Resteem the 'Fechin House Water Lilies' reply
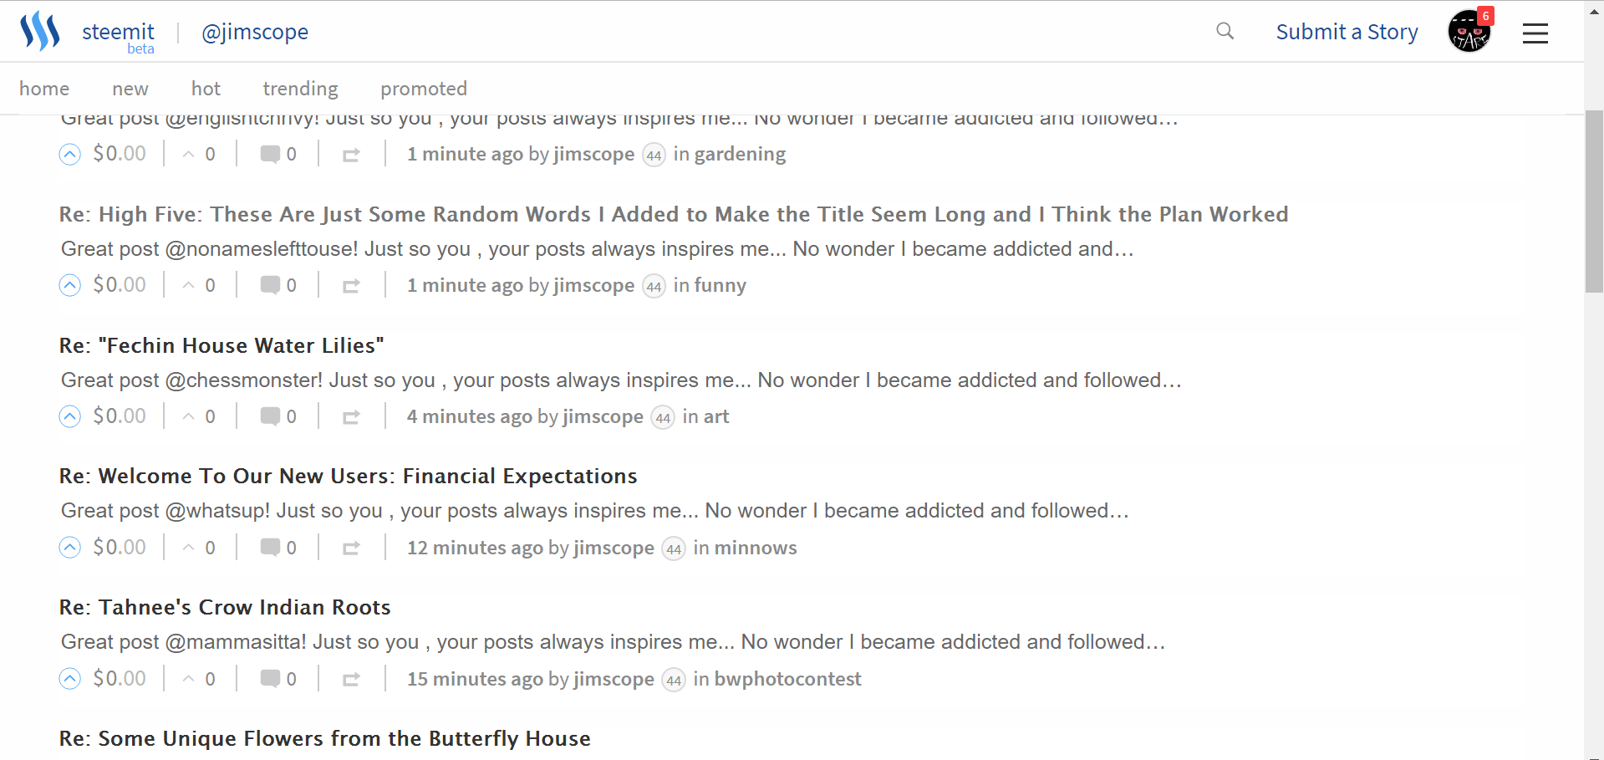The image size is (1604, 760). (351, 416)
